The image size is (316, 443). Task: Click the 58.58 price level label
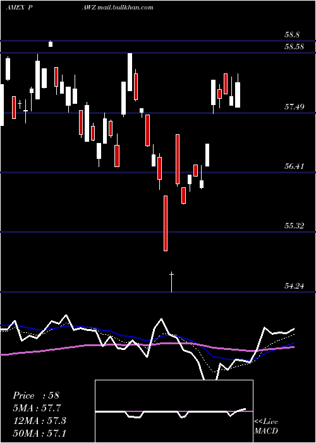tap(295, 47)
